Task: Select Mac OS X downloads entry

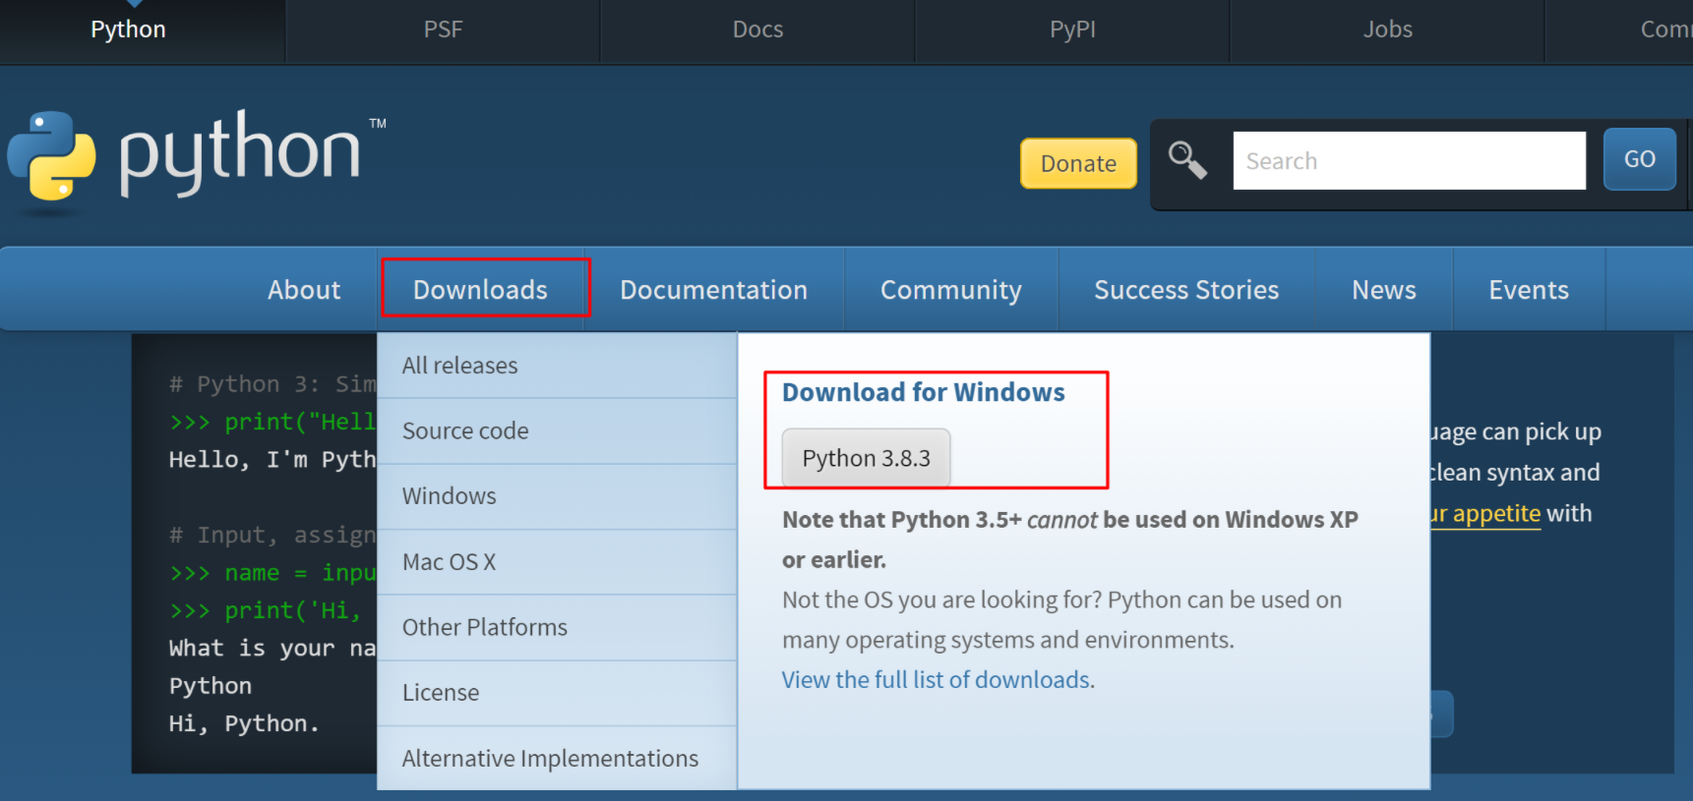Action: 449,562
